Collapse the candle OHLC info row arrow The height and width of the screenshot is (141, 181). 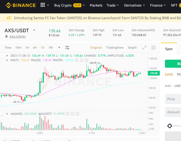(x=7, y=56)
